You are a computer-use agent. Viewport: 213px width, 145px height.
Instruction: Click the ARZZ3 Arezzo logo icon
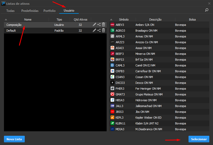pos(112,42)
